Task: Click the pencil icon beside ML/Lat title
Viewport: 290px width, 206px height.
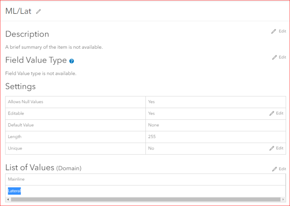Action: coord(39,12)
